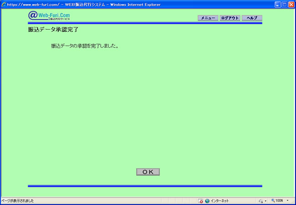Expand the security settings dropdown arrow
Viewport: 296px width, 205px height.
click(x=265, y=201)
